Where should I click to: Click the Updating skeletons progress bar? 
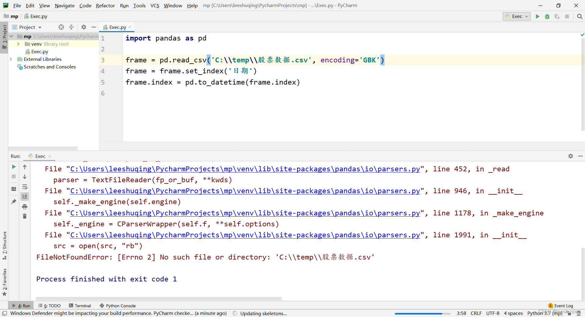pos(422,313)
